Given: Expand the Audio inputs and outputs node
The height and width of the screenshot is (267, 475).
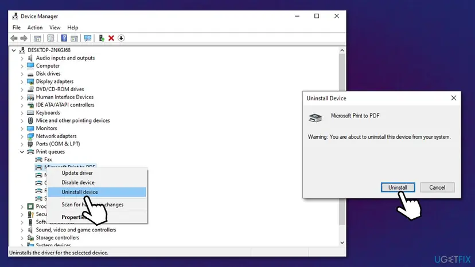Looking at the screenshot, I should 22,58.
